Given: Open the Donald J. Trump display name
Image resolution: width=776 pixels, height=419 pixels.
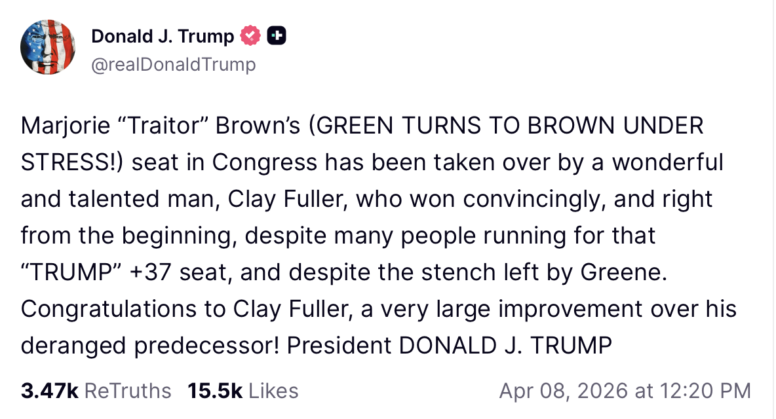Looking at the screenshot, I should click(x=163, y=37).
